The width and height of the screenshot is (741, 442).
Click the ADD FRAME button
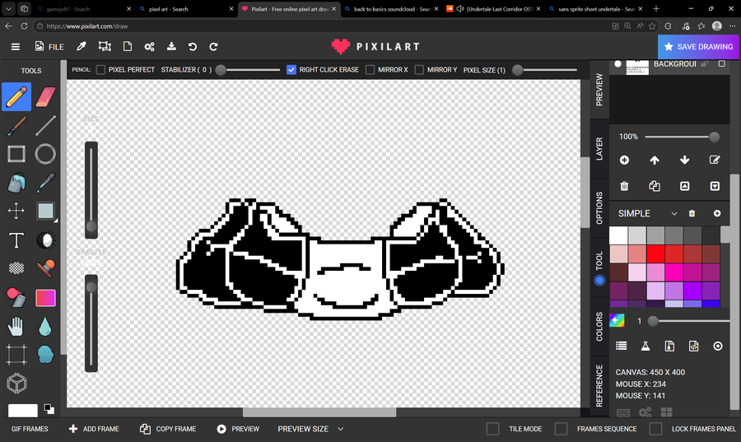click(x=94, y=429)
